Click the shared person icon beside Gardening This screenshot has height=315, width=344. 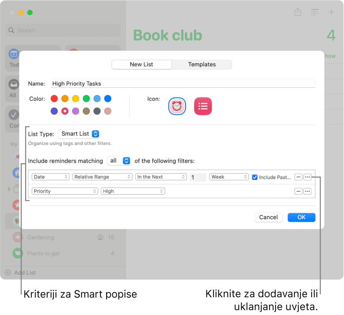100,237
